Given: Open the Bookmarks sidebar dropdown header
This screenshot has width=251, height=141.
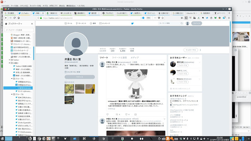Looking at the screenshot, I should pyautogui.click(x=14, y=23).
